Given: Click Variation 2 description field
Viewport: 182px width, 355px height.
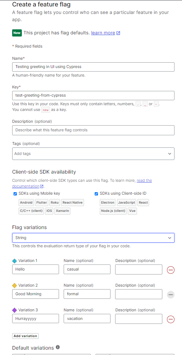Looking at the screenshot, I should click(139, 294).
